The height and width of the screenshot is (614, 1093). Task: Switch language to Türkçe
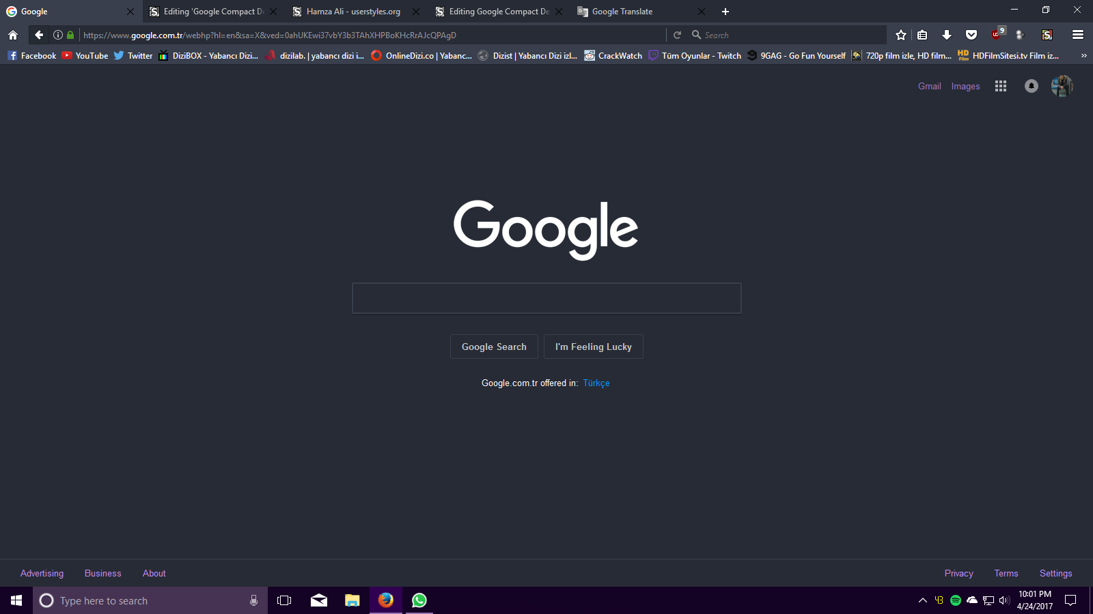point(596,383)
